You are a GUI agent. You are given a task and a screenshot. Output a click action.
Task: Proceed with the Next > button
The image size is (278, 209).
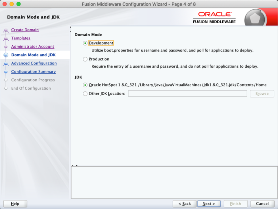(209, 204)
